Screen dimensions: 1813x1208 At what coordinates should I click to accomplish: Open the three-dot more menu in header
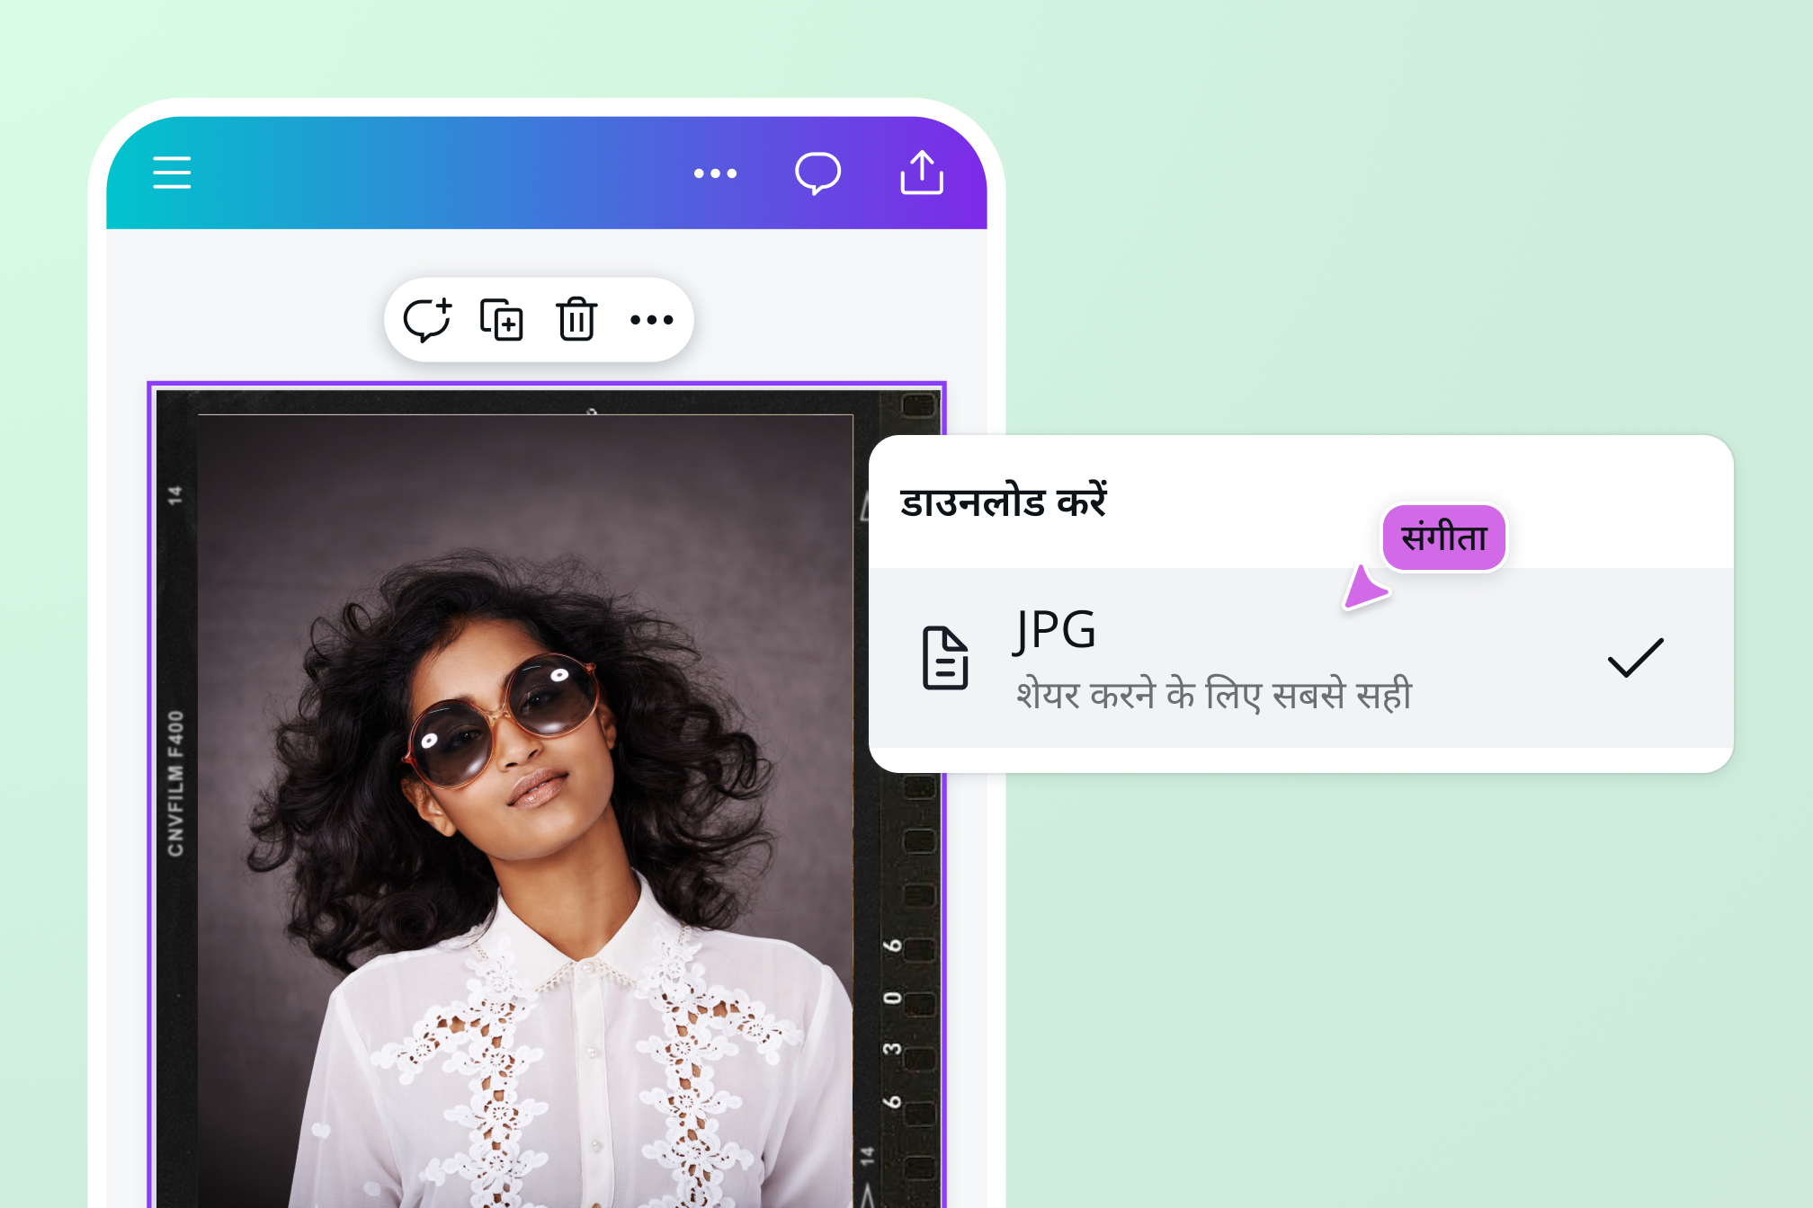[715, 173]
